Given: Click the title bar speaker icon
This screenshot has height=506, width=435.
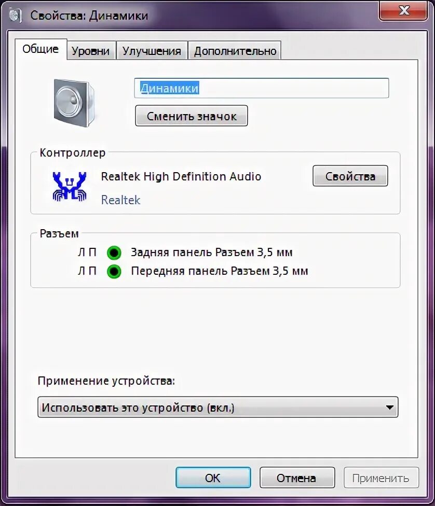Looking at the screenshot, I should (15, 15).
